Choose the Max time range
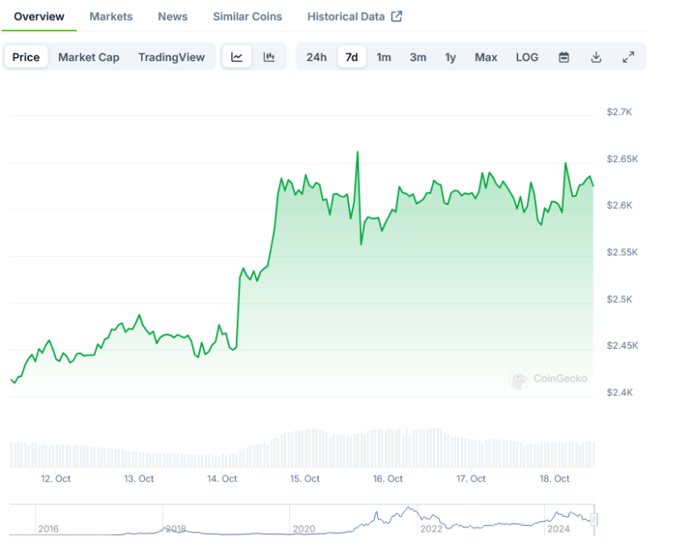The height and width of the screenshot is (547, 693). [x=486, y=57]
